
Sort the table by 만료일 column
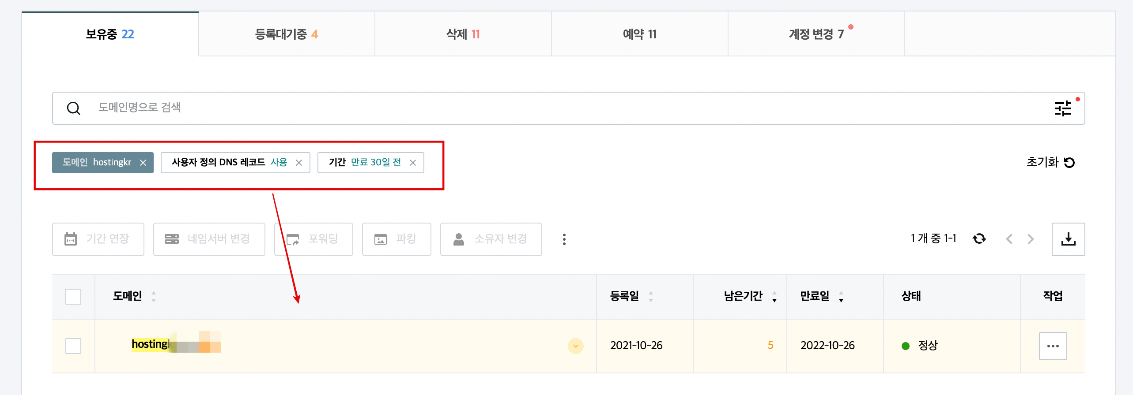(x=822, y=296)
